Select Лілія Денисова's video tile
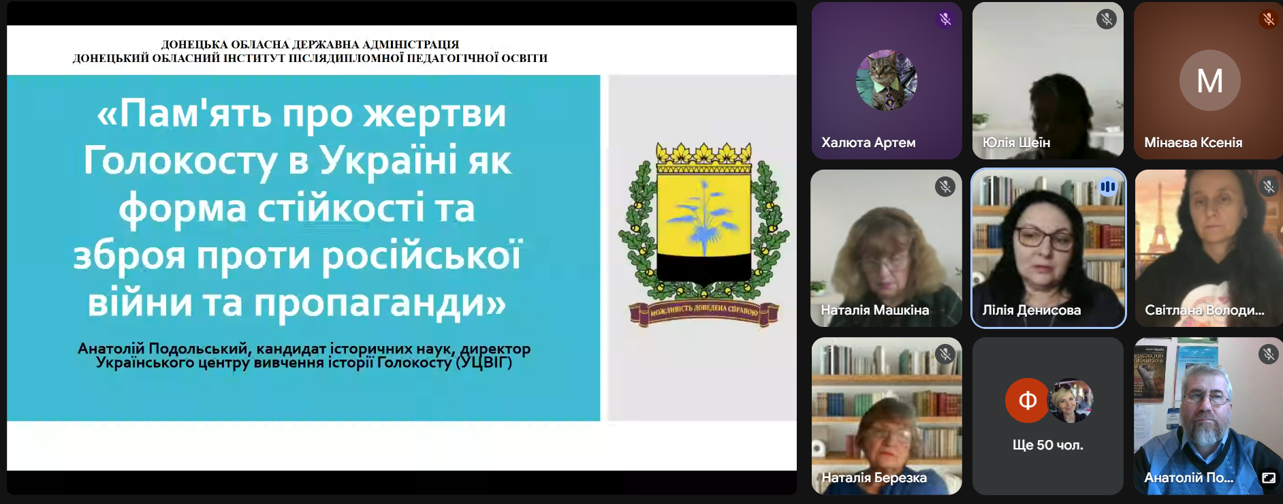 point(1047,249)
